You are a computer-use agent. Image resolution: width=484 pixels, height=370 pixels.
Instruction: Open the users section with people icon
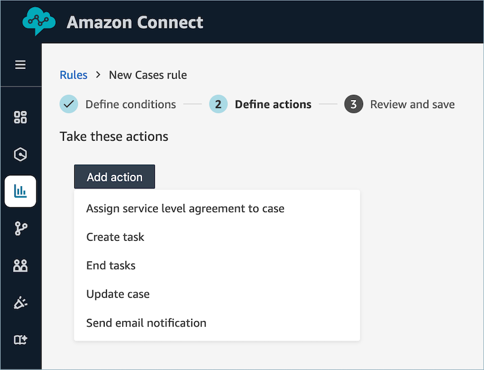[21, 265]
